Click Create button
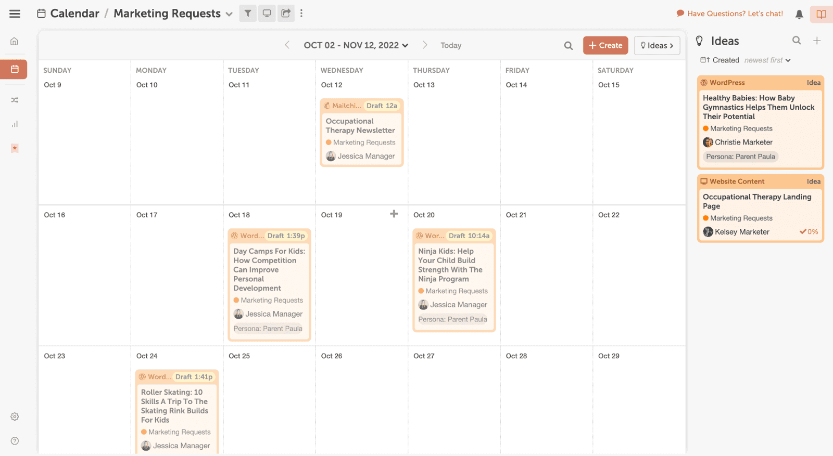This screenshot has height=456, width=833. click(x=605, y=46)
